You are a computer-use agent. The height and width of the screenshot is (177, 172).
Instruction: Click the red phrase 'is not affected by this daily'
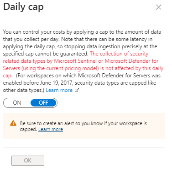click(132, 68)
